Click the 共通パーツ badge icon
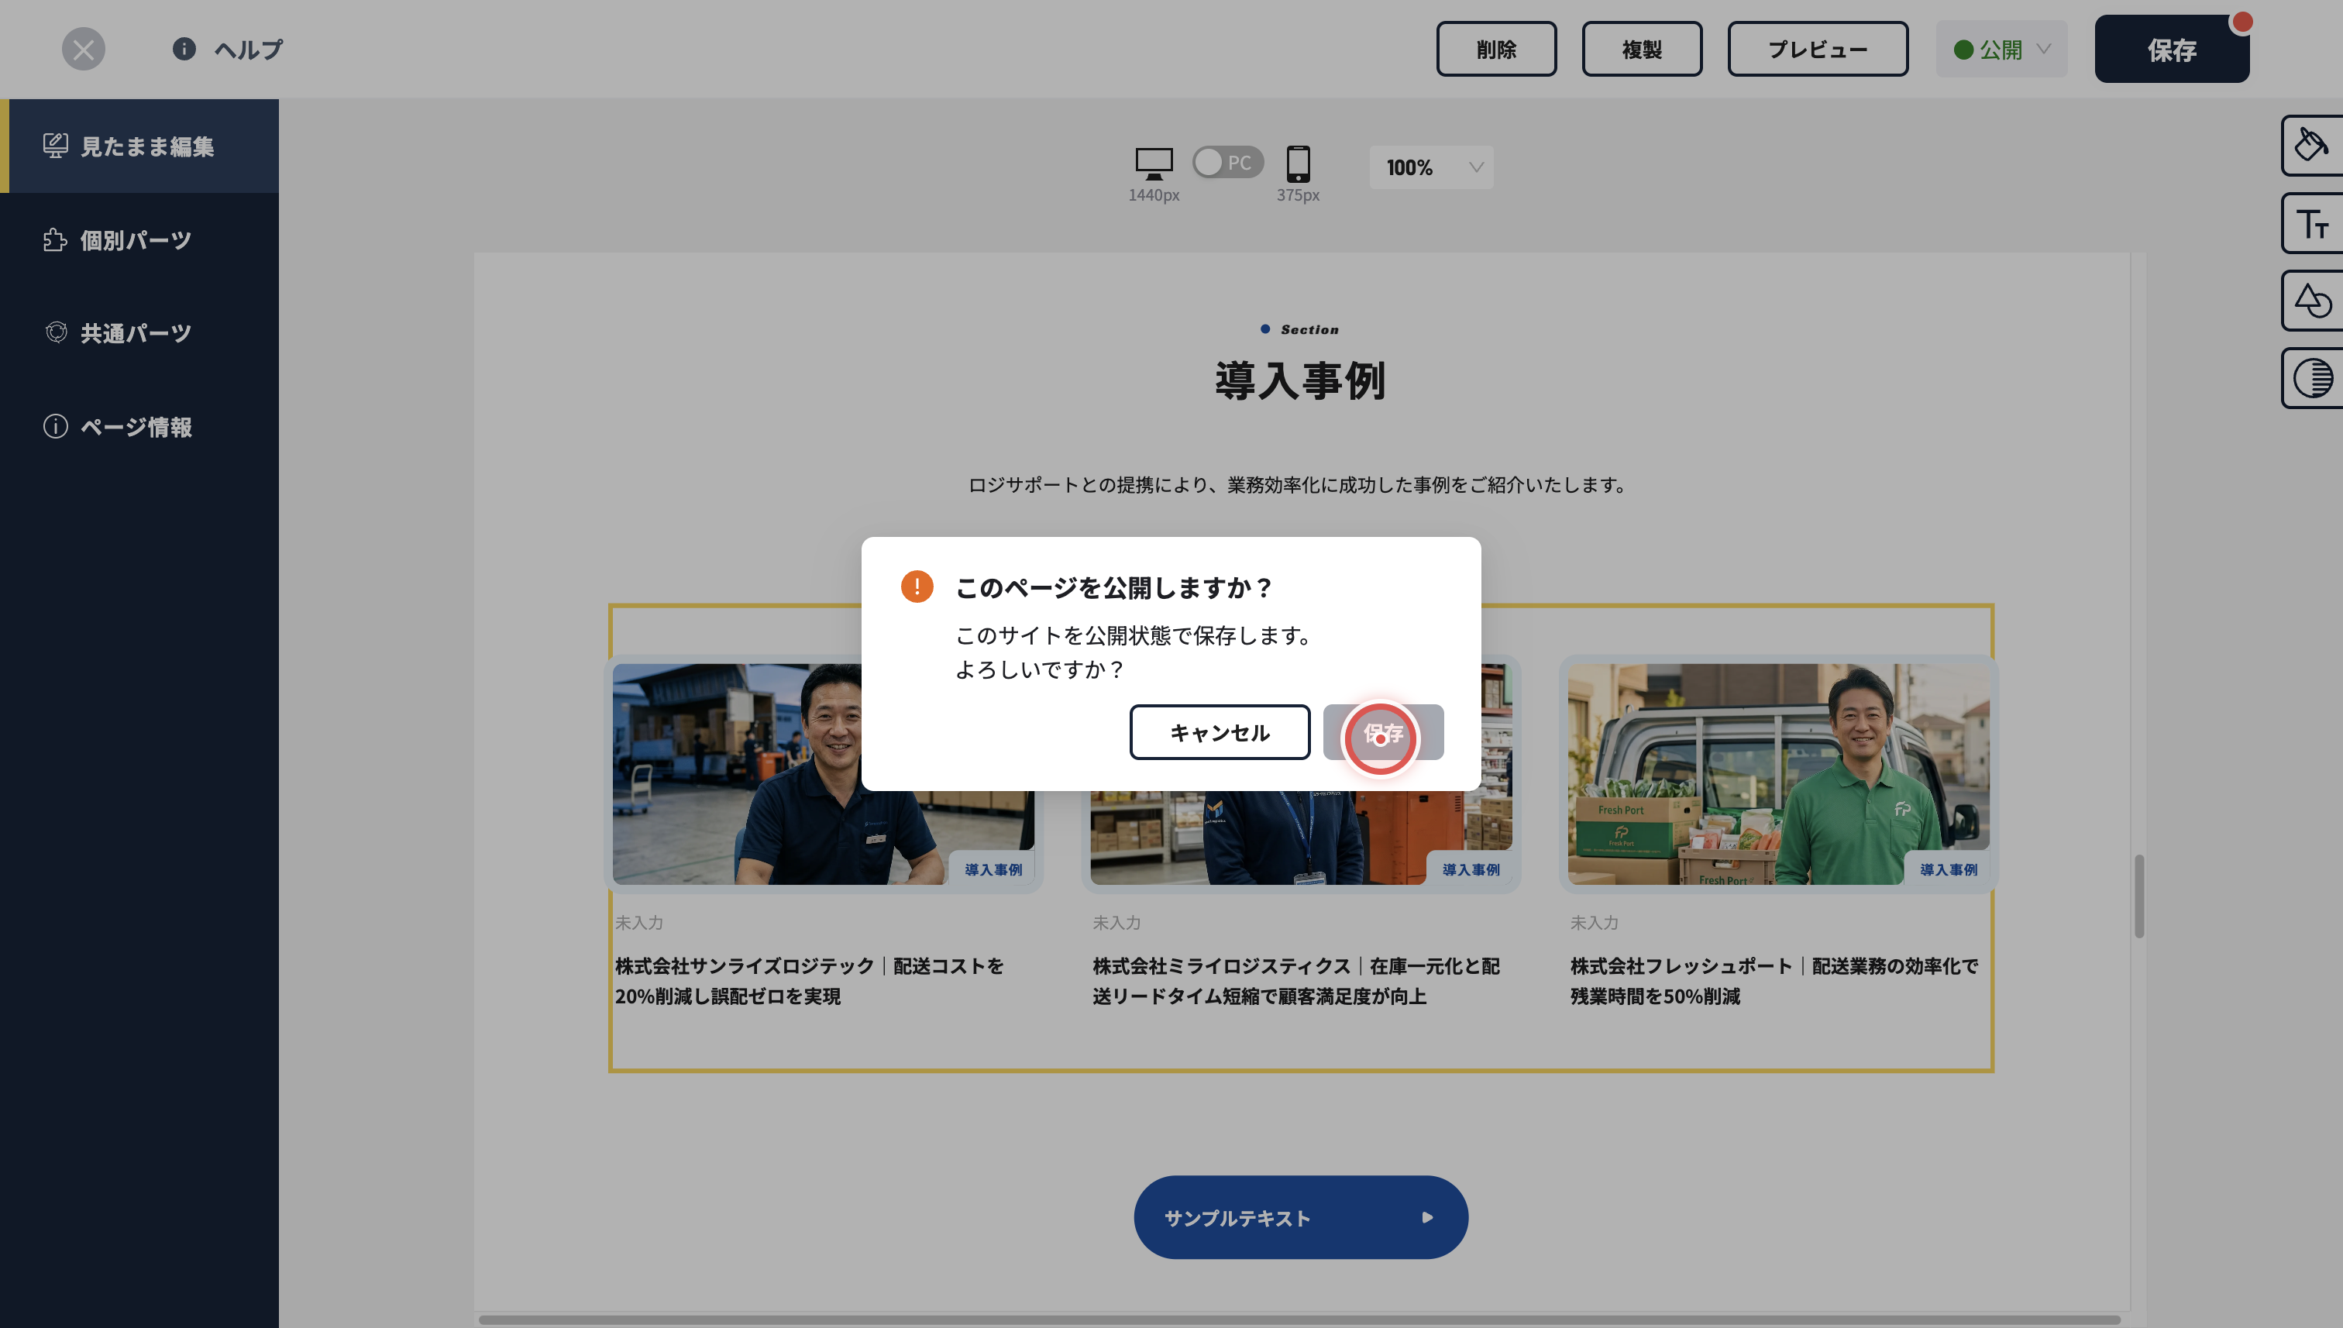 56,333
